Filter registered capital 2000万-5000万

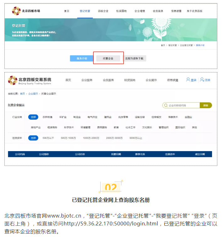click(x=114, y=138)
